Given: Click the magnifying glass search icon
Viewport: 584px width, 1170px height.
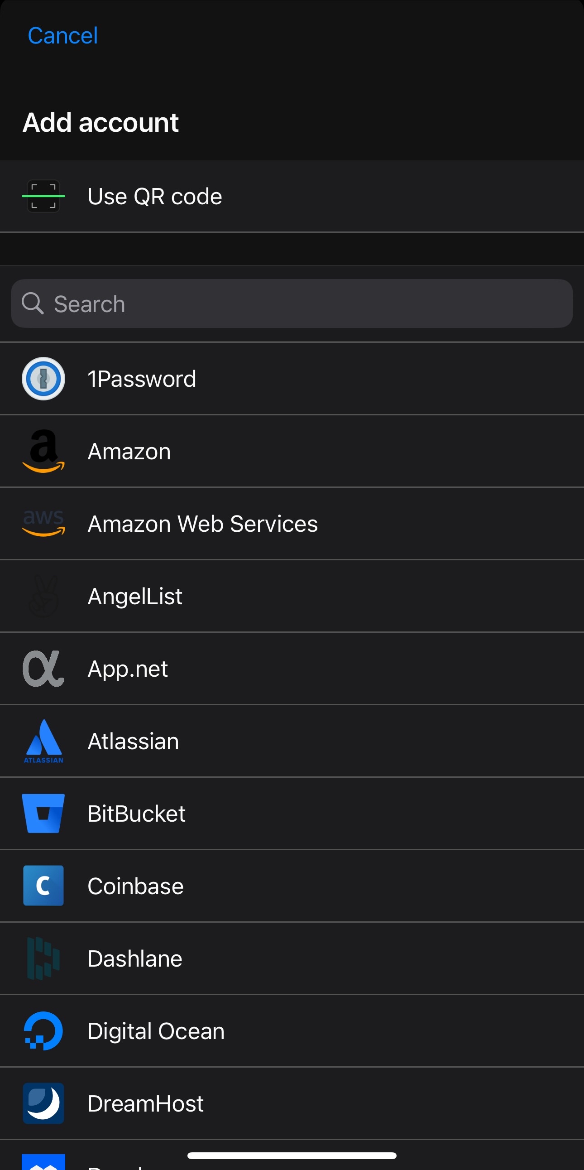Looking at the screenshot, I should point(33,303).
